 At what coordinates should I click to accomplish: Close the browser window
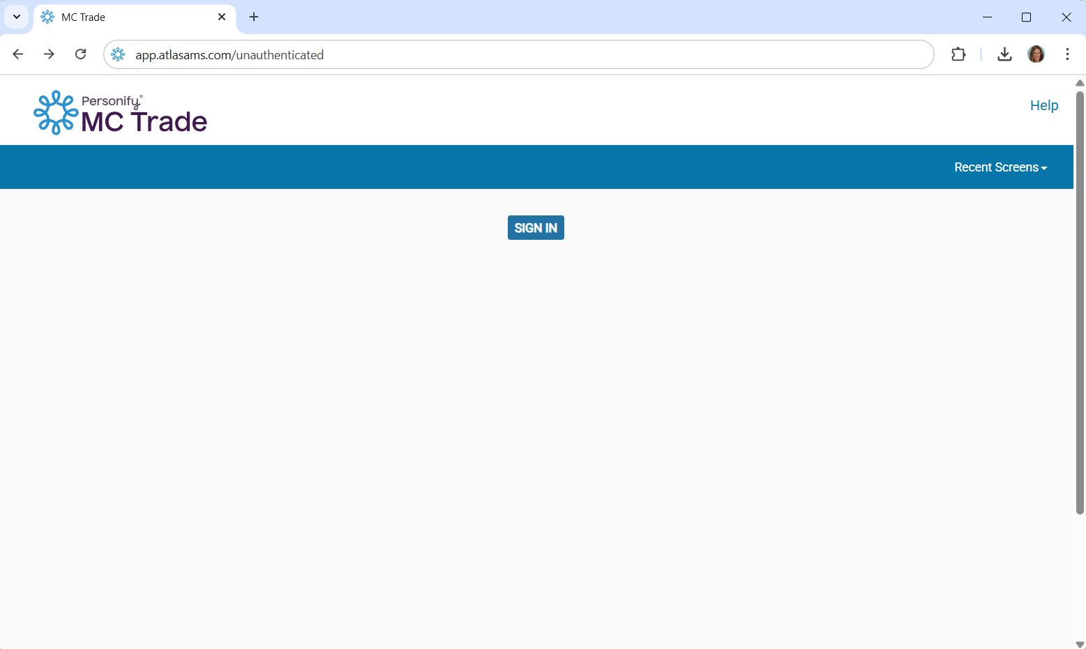pos(1066,17)
